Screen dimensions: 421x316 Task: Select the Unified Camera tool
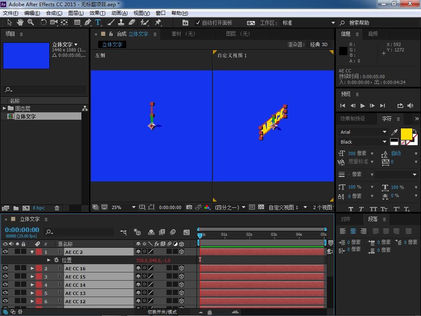[x=54, y=23]
